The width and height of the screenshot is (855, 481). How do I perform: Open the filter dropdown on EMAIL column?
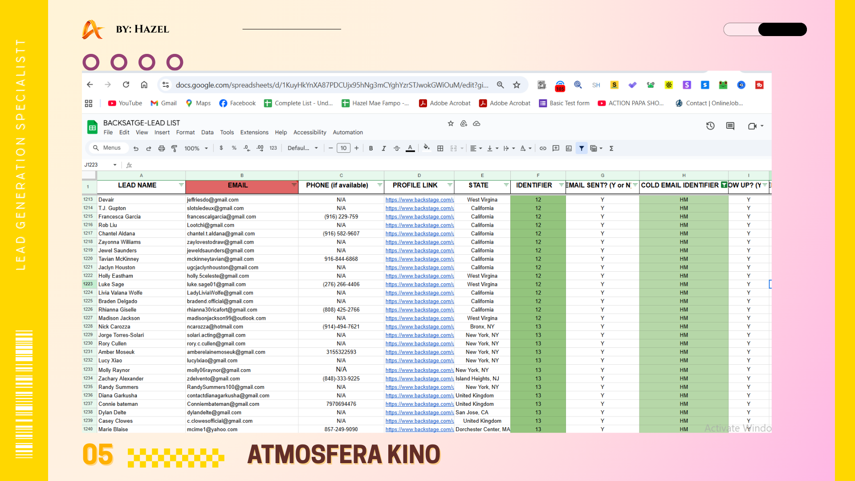pyautogui.click(x=294, y=184)
